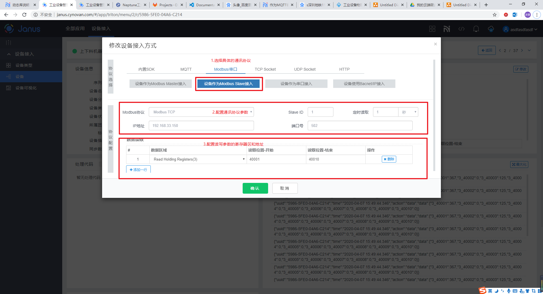
Task: Choose 设备作为Modbus Slave接入 option
Action: pos(229,84)
